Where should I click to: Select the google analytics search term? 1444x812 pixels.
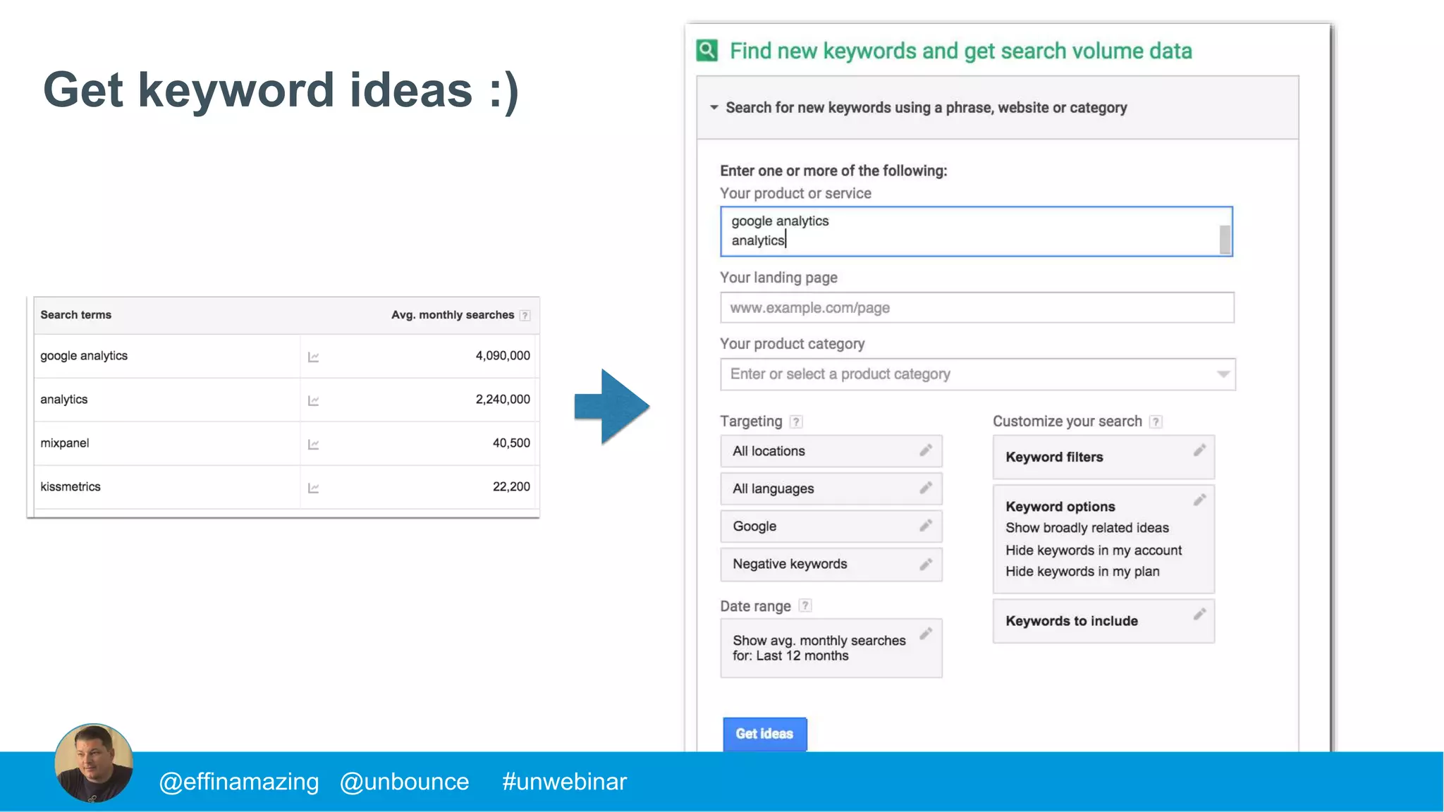[84, 356]
